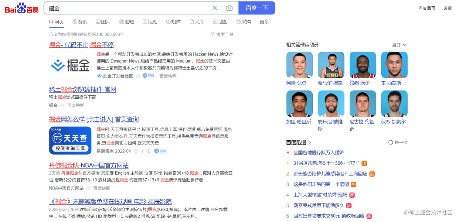Viewport: 459px width, 222px height.
Task: Click 本·西蒙斯 player photo
Action: pyautogui.click(x=394, y=65)
